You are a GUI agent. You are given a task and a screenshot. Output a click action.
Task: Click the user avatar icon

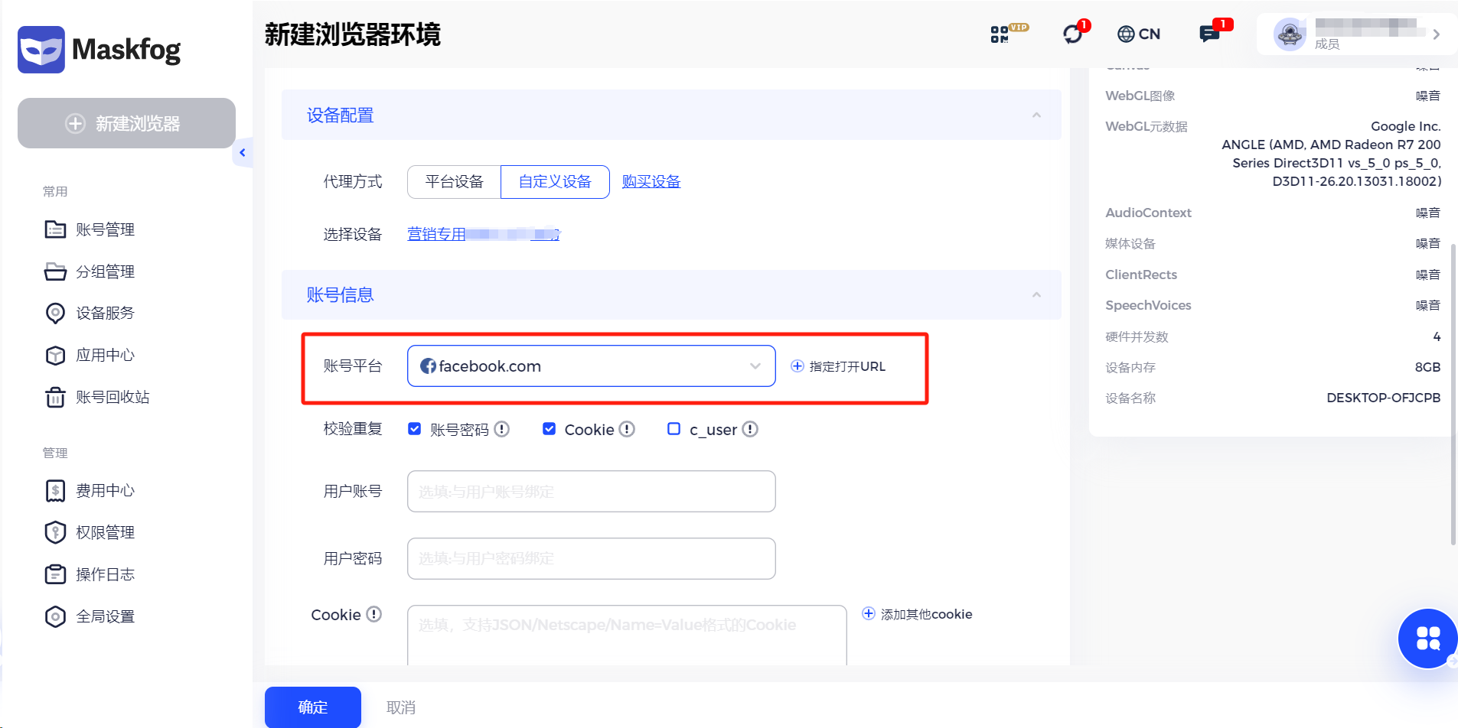click(x=1290, y=34)
